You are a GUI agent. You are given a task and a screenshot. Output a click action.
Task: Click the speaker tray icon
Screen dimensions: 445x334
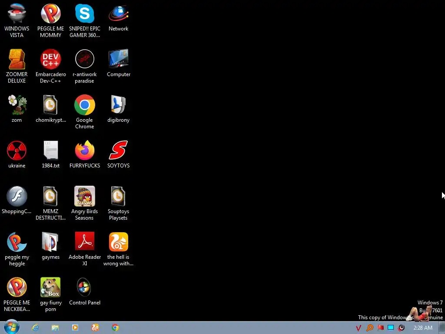(x=401, y=328)
